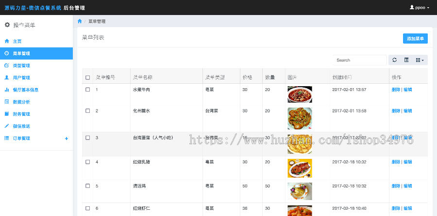This screenshot has height=216, width=437.
Task: Open 菜单管理 in the sidebar
Action: click(36, 53)
